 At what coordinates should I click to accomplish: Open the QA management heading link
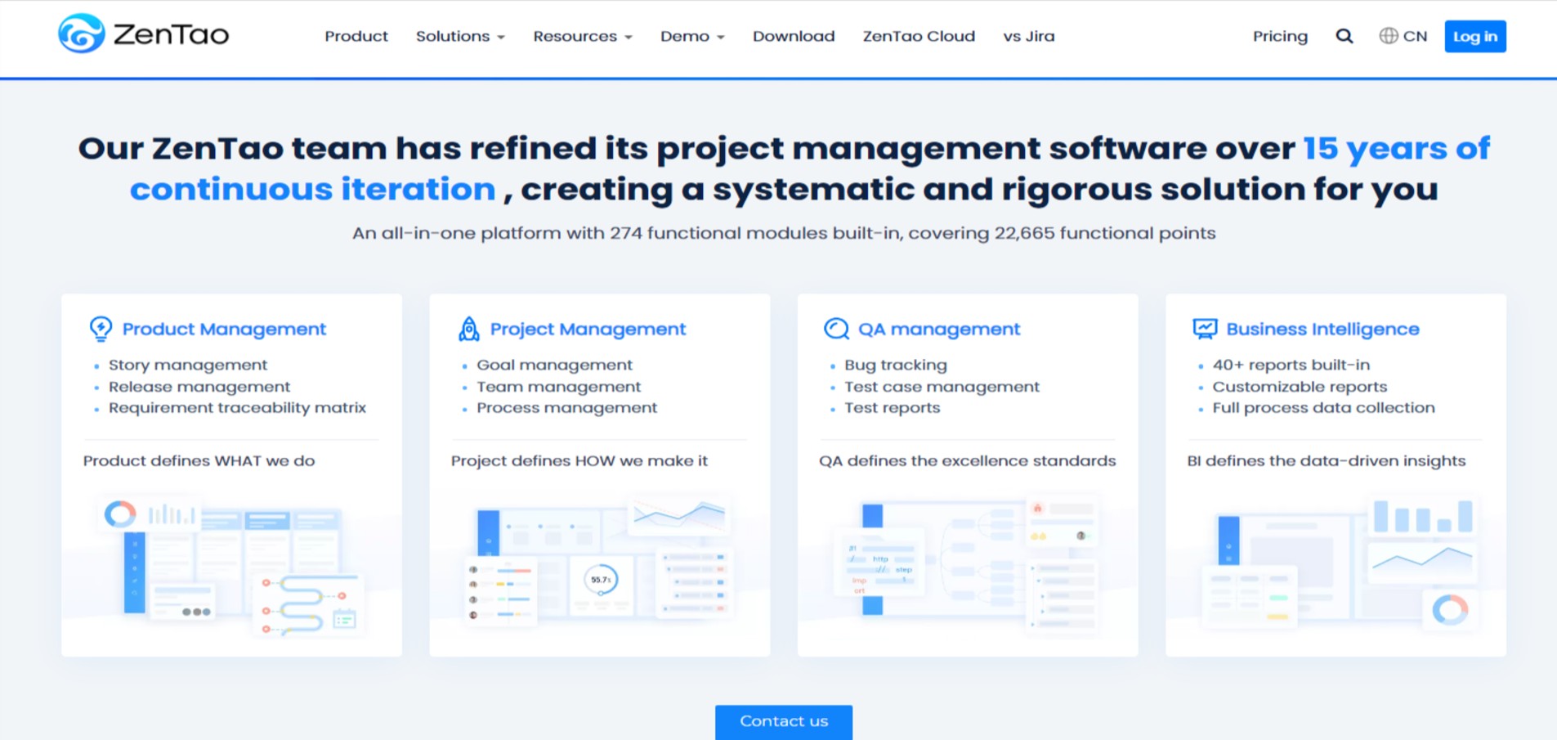[939, 329]
